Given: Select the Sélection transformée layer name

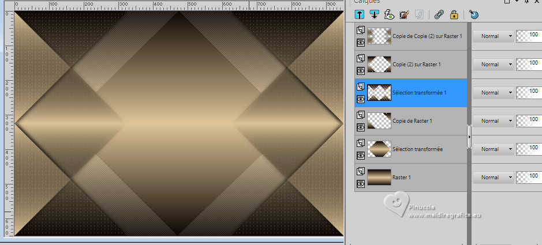Looking at the screenshot, I should click(x=417, y=149).
